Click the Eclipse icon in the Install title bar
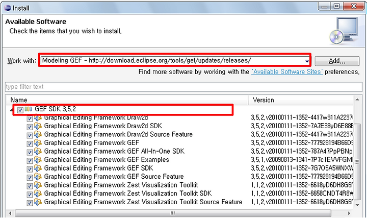 coord(7,8)
